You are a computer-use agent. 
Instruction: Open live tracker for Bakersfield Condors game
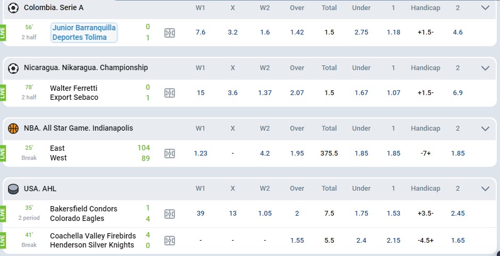pos(169,214)
